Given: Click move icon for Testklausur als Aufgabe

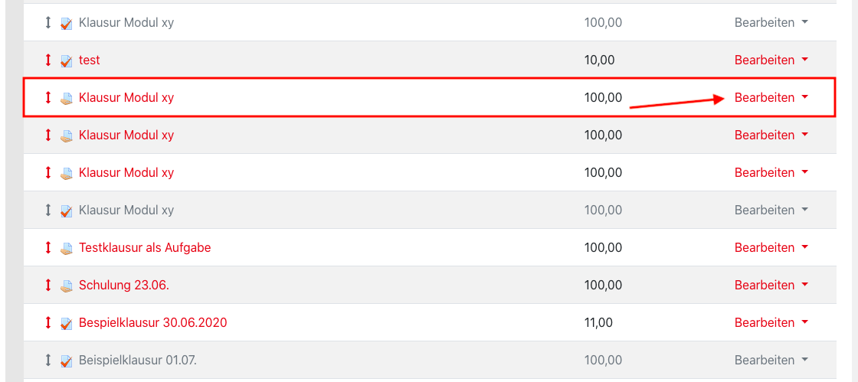Looking at the screenshot, I should tap(48, 248).
